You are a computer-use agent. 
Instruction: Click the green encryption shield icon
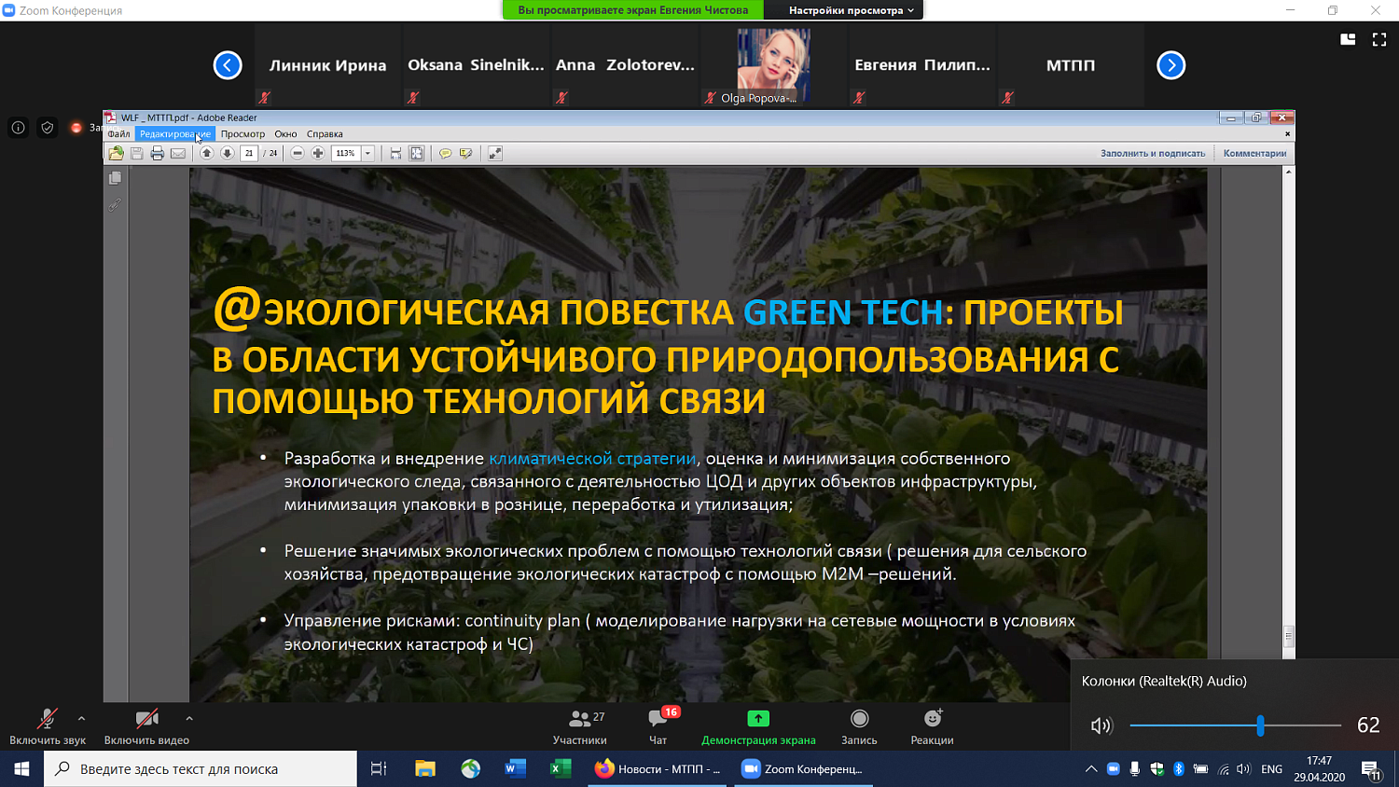pyautogui.click(x=48, y=128)
